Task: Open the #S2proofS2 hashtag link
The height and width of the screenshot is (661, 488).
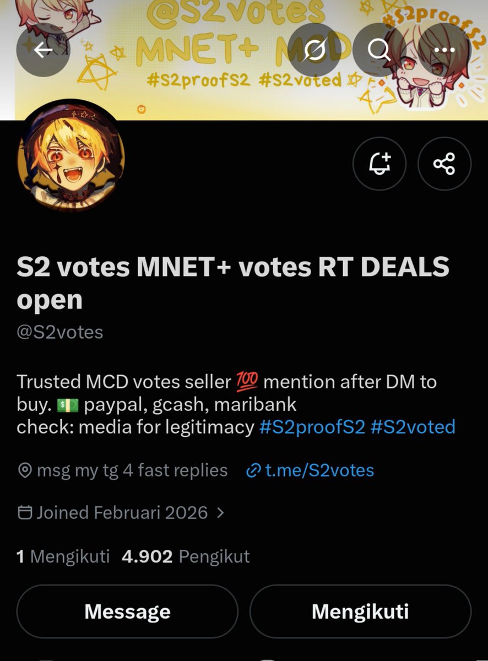Action: (312, 427)
